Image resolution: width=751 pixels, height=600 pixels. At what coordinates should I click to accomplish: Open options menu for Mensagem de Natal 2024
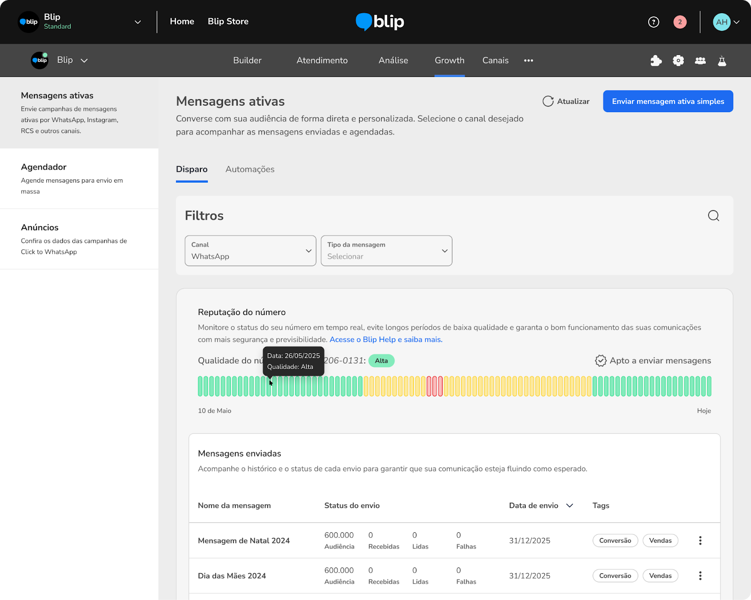tap(700, 540)
